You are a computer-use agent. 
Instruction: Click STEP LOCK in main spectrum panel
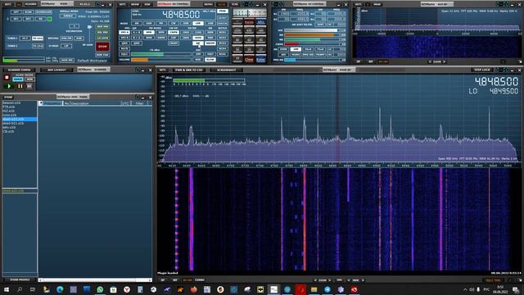(x=482, y=70)
